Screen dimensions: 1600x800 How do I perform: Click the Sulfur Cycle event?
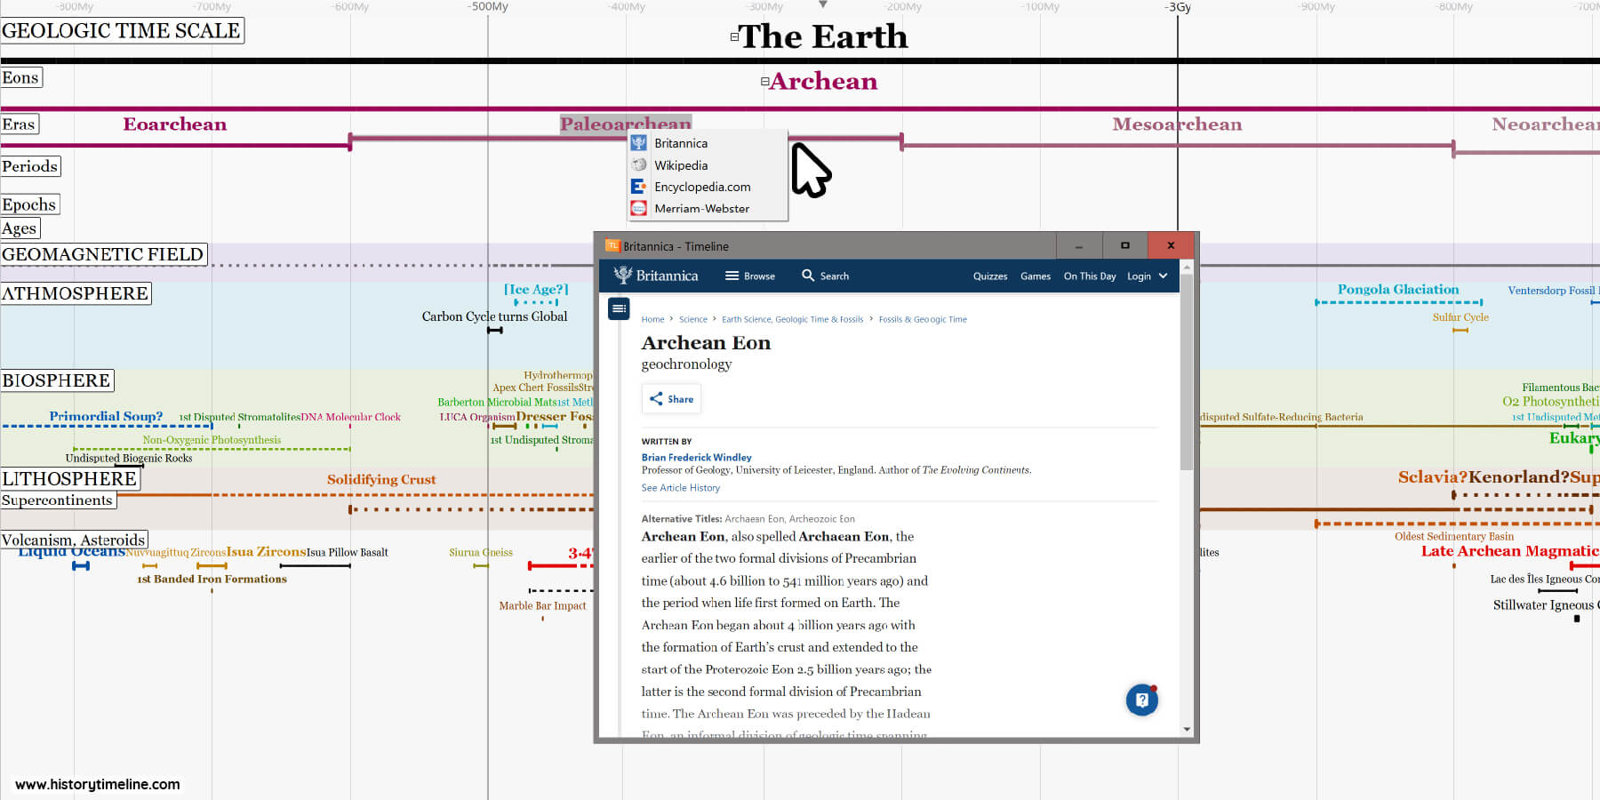(1460, 317)
